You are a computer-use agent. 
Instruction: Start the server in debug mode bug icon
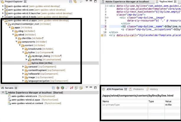[x=58, y=88]
